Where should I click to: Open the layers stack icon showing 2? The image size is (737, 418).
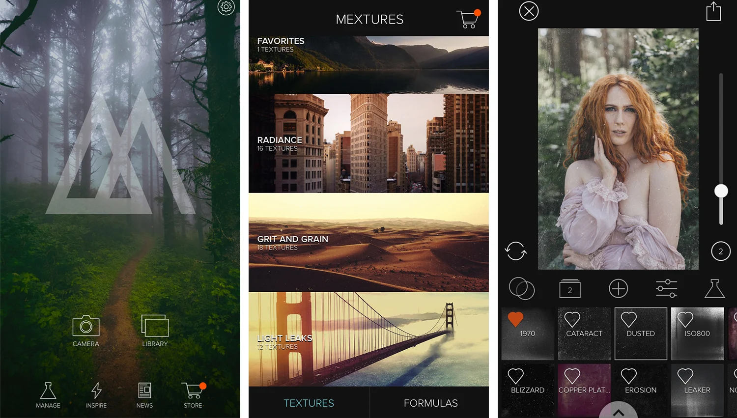570,288
